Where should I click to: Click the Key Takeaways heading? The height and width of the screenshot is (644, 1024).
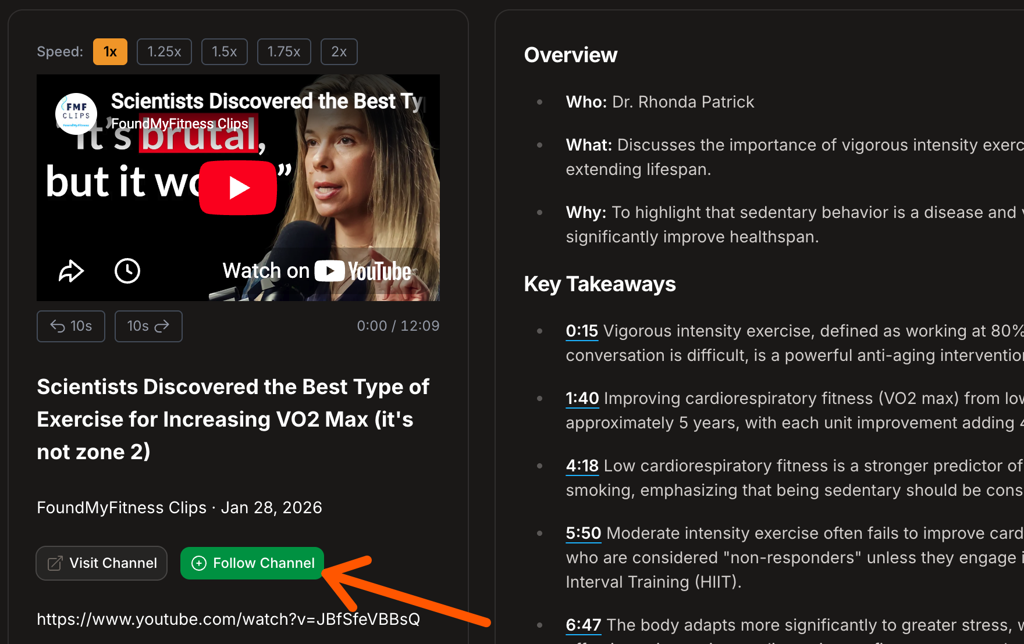point(600,284)
